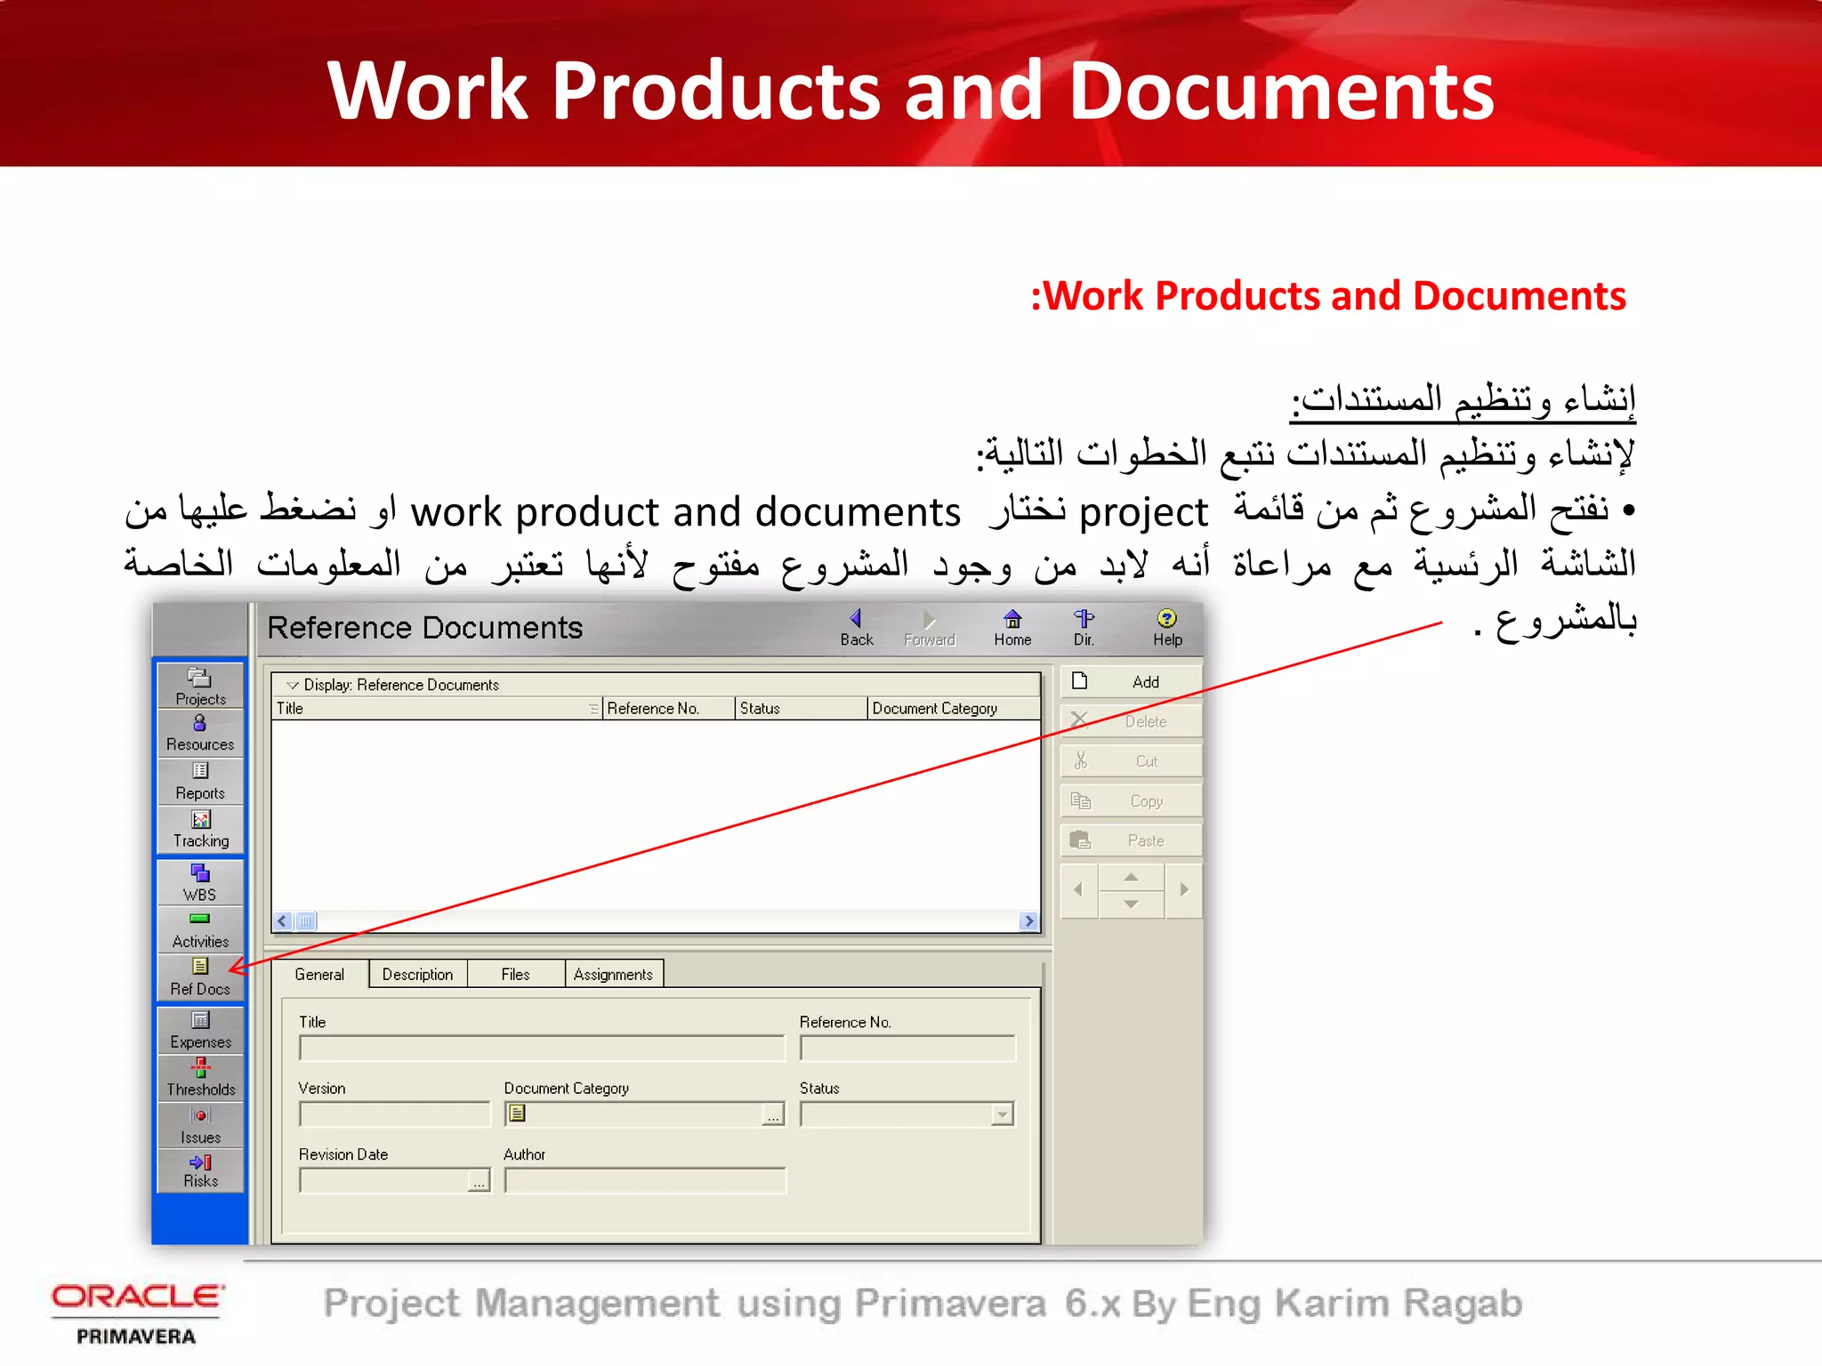Switch to the Assignments tab
The image size is (1822, 1366).
pyautogui.click(x=613, y=975)
